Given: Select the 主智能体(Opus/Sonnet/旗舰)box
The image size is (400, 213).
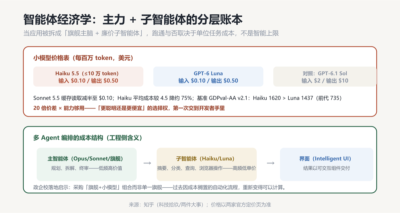Looking at the screenshot, I should pos(87,164).
